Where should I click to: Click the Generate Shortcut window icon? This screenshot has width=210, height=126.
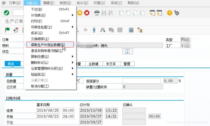[x=159, y=13]
